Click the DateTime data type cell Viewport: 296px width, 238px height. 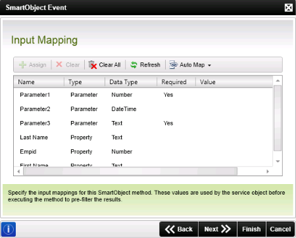coord(124,109)
